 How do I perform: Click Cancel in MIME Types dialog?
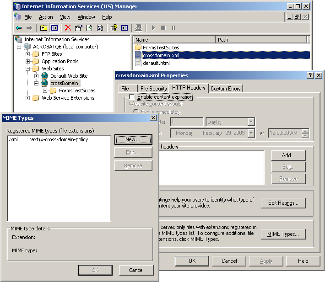pos(136,270)
